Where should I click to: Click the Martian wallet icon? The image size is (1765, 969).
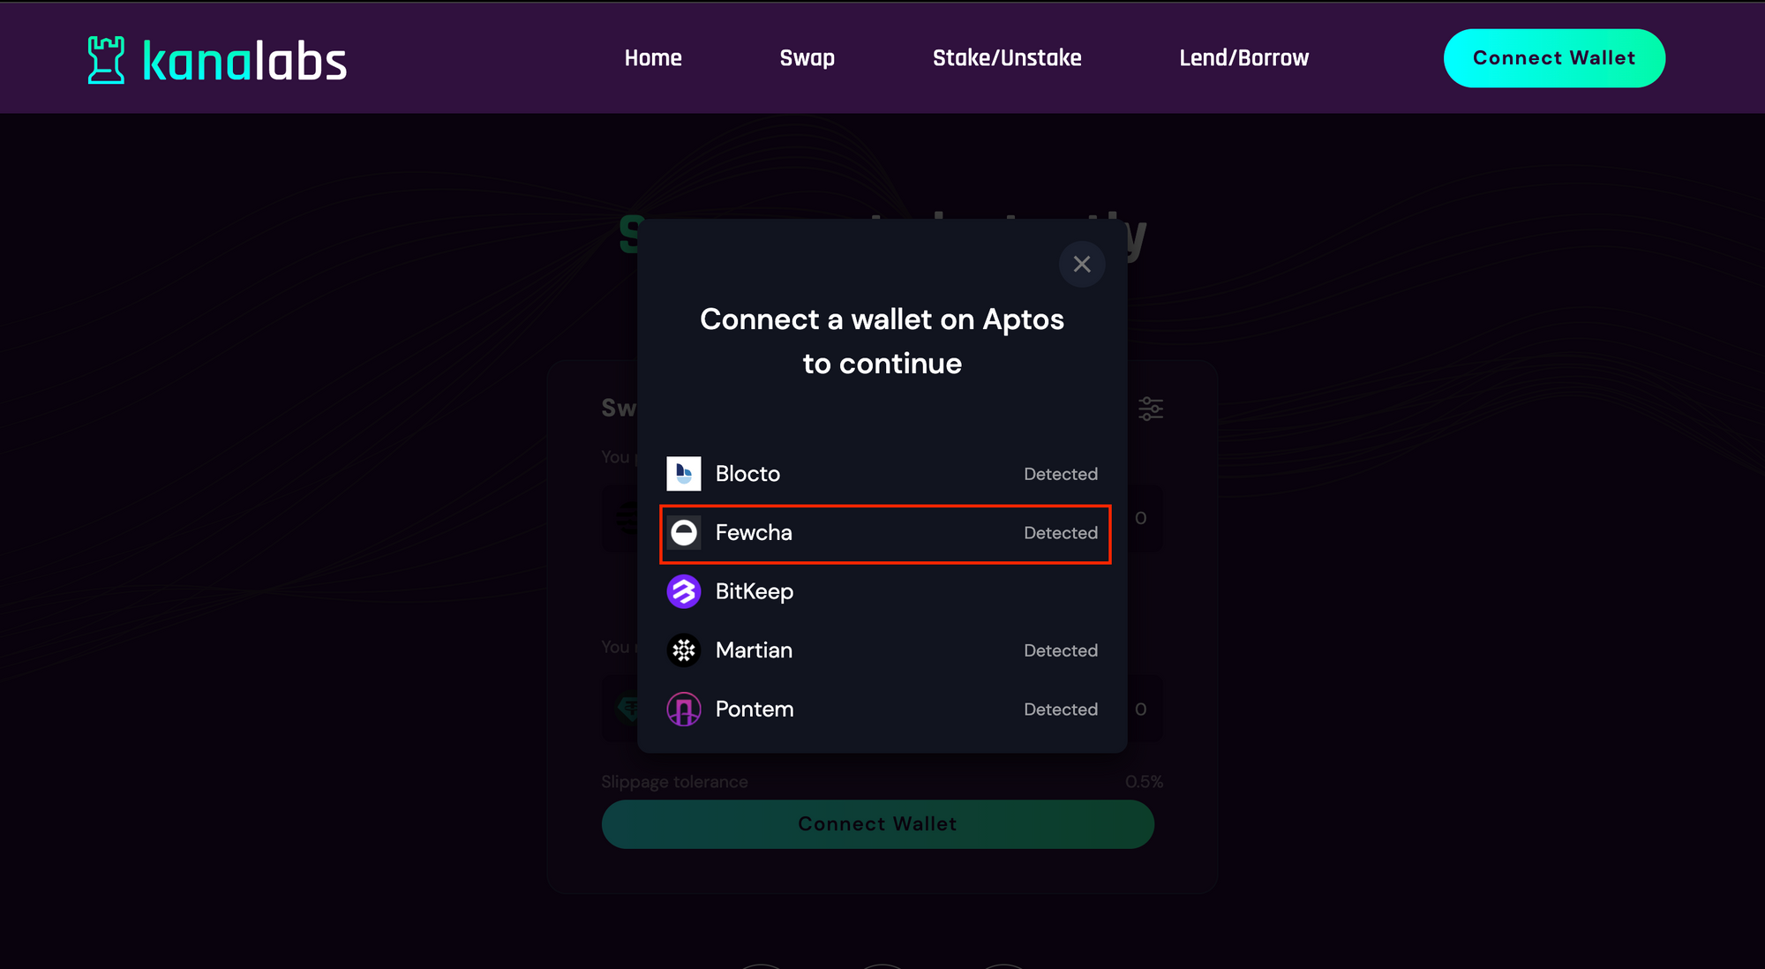click(684, 650)
